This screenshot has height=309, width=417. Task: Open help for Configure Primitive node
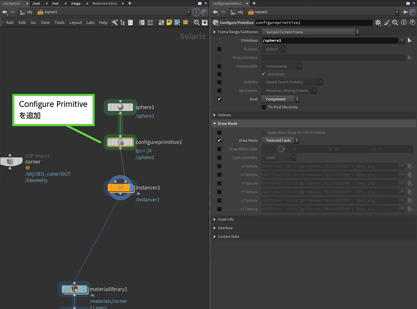[412, 23]
